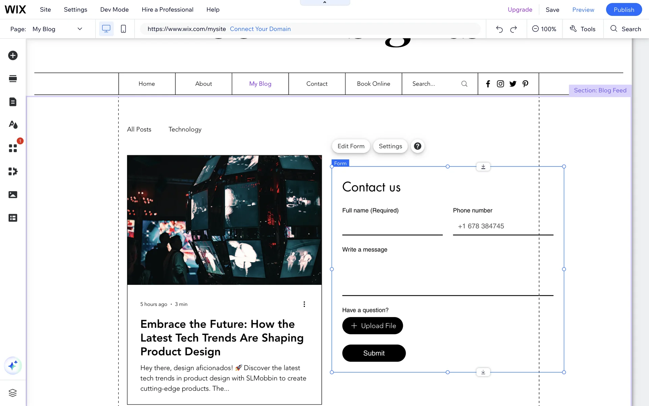Switch to mobile editor view
Viewport: 649px width, 406px height.
(123, 29)
